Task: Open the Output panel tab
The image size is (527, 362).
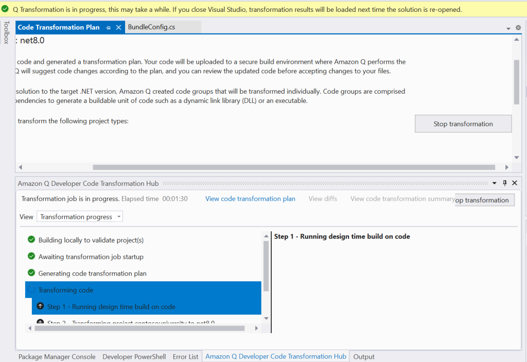Action: [x=363, y=356]
